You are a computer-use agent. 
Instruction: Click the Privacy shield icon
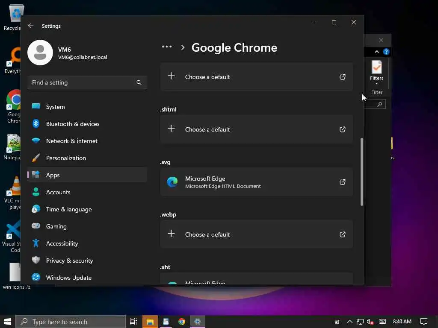36,260
